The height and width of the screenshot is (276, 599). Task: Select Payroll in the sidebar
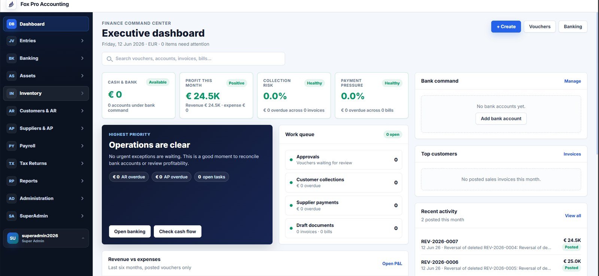tap(46, 146)
